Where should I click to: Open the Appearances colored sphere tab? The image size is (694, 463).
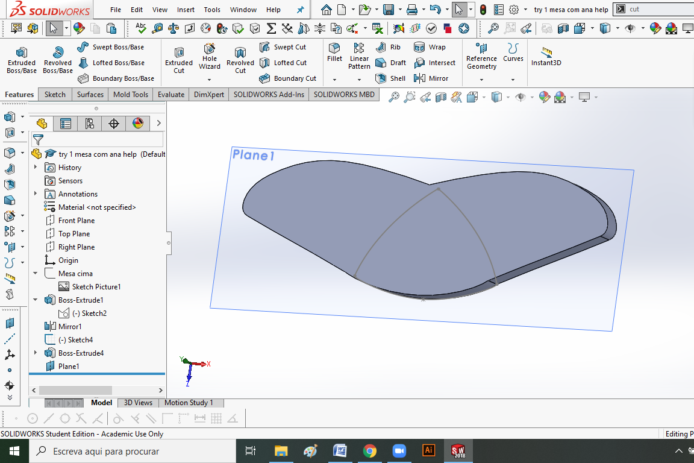(137, 123)
